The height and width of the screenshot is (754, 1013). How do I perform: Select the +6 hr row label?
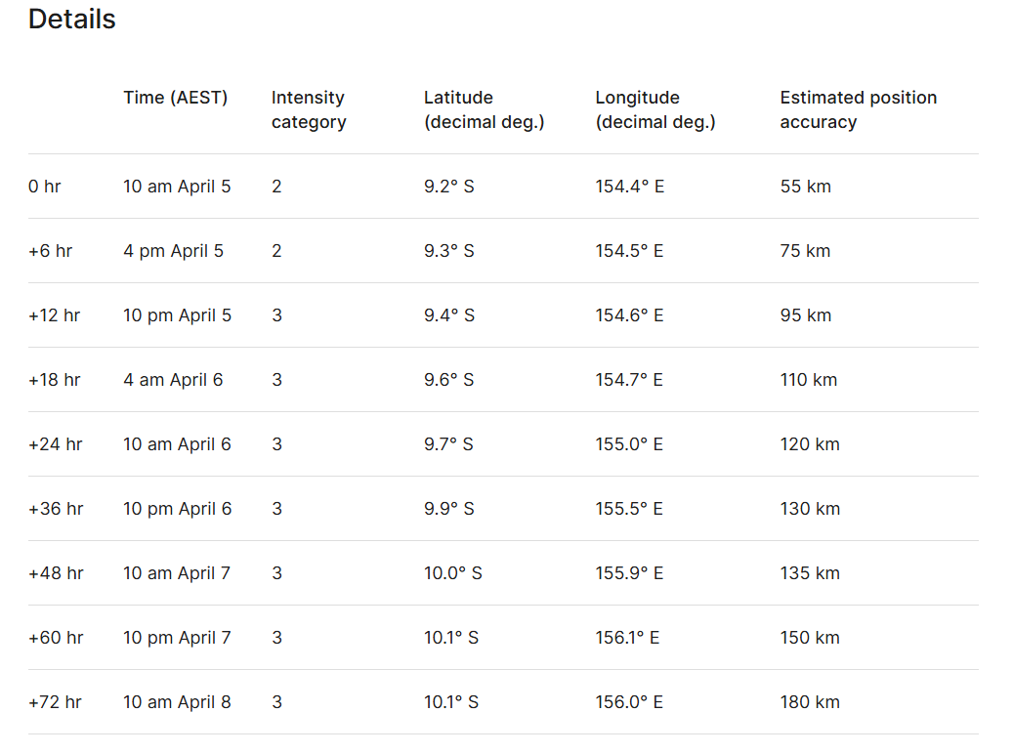51,251
